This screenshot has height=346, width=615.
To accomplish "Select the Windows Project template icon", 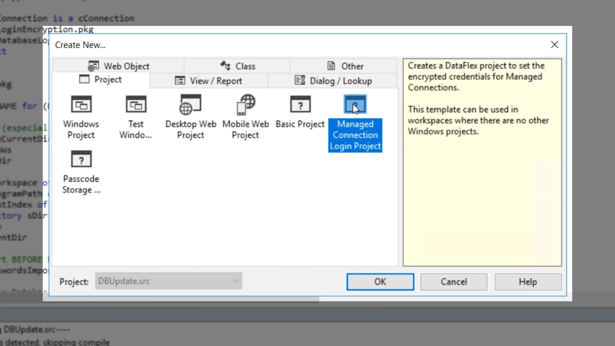I will tap(81, 105).
